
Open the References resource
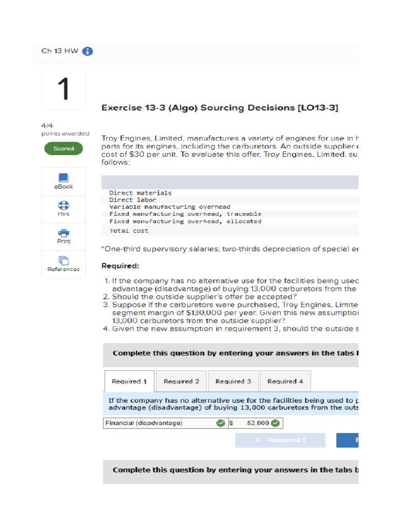63,264
